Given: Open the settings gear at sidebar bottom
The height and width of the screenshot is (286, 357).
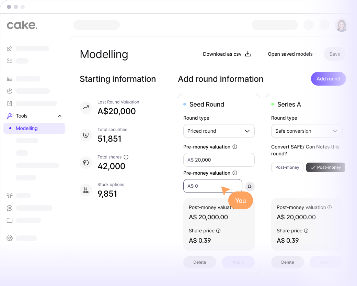Looking at the screenshot, I should pos(9,238).
